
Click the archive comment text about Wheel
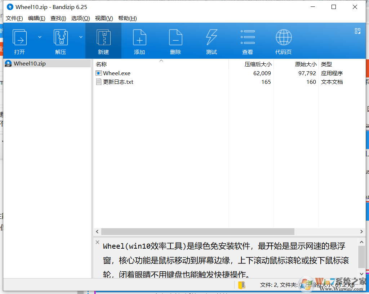click(226, 260)
